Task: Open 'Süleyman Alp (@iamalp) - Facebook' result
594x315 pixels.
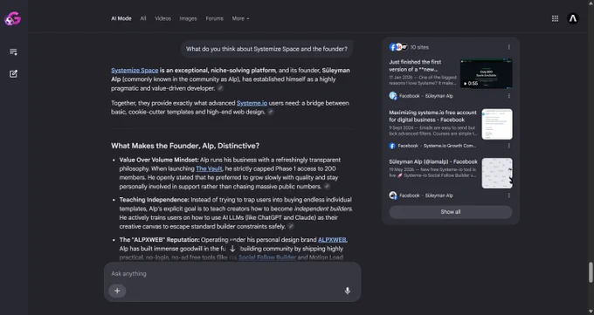Action: (x=433, y=161)
